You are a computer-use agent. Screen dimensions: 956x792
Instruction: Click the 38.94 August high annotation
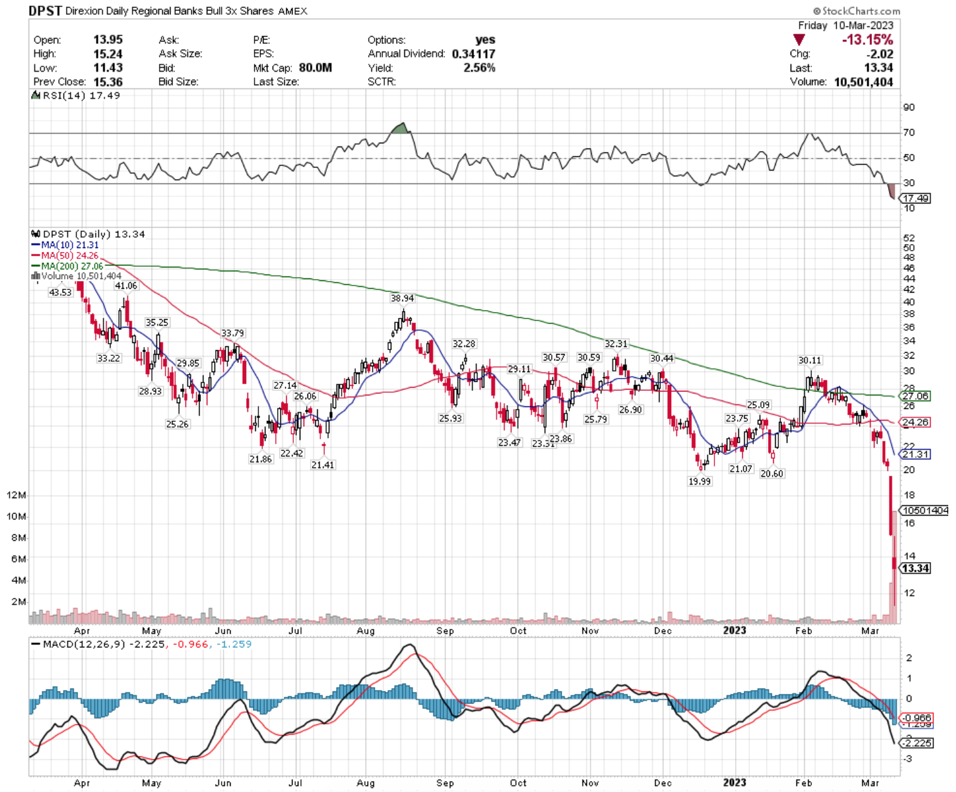402,298
